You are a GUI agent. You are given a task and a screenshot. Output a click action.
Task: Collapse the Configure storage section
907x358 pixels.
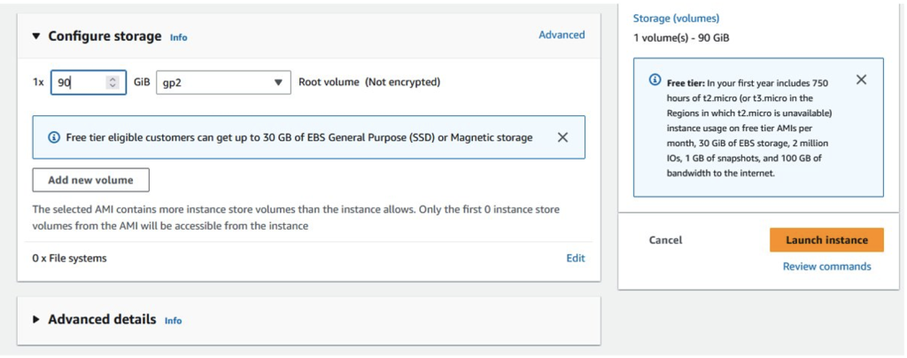coord(36,36)
